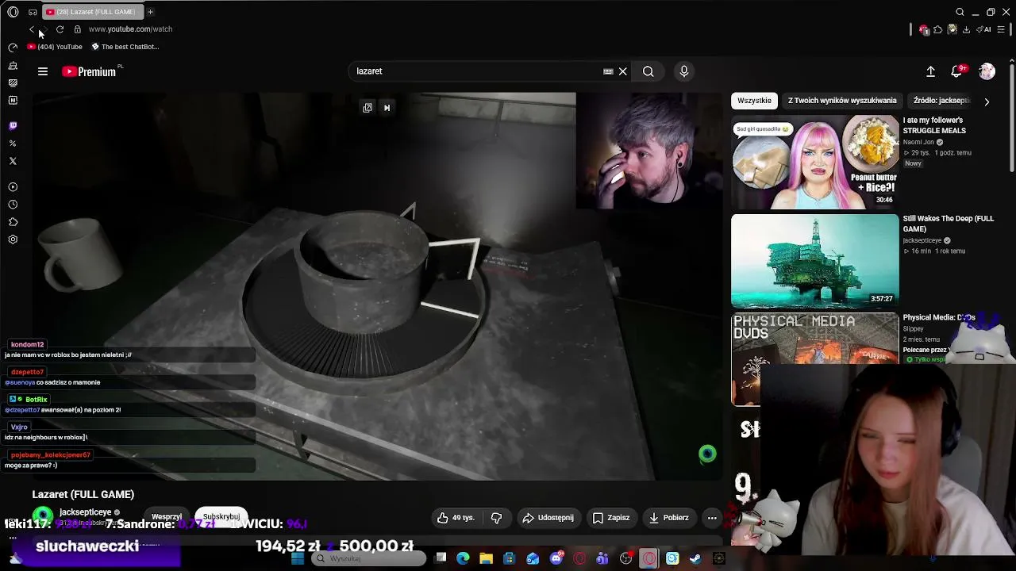Open extensions from the sidebar cube icon
The image size is (1016, 571).
(x=13, y=222)
